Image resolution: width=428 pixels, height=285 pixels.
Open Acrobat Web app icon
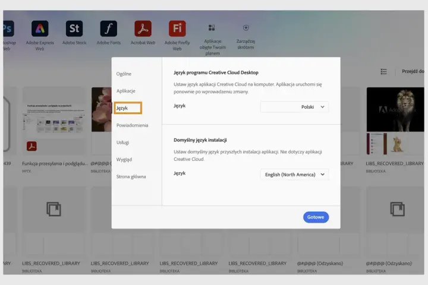click(x=143, y=28)
